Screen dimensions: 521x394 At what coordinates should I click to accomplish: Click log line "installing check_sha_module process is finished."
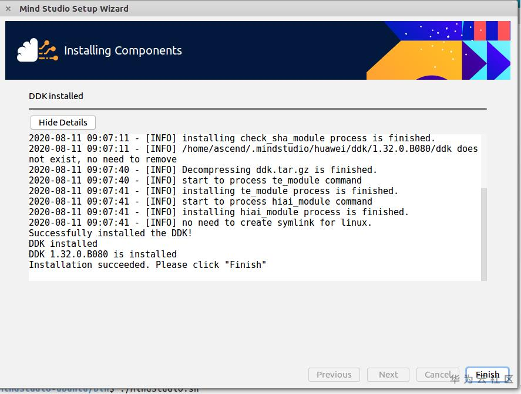point(232,138)
